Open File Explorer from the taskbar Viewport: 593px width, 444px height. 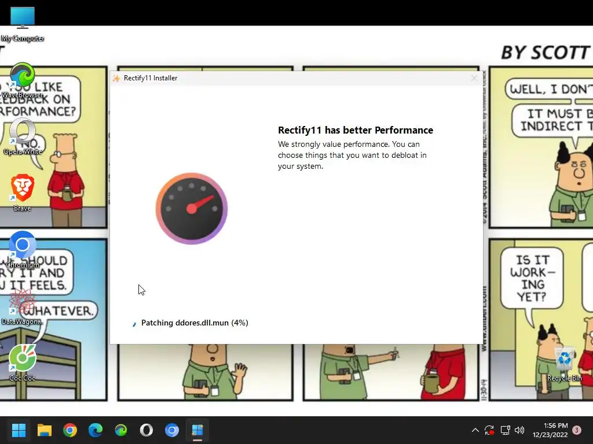pyautogui.click(x=44, y=430)
